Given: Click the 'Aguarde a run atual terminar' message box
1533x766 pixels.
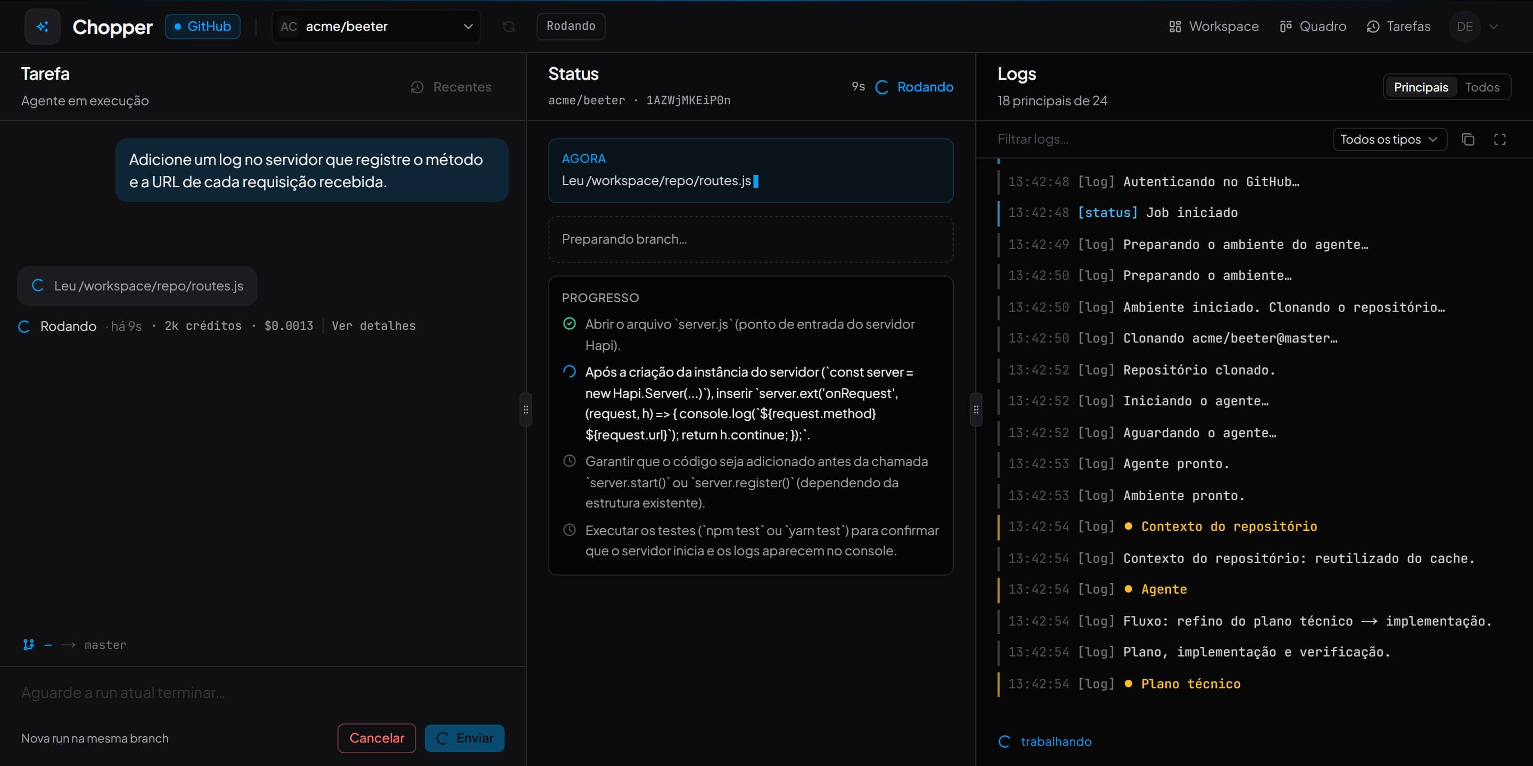Looking at the screenshot, I should coord(262,693).
